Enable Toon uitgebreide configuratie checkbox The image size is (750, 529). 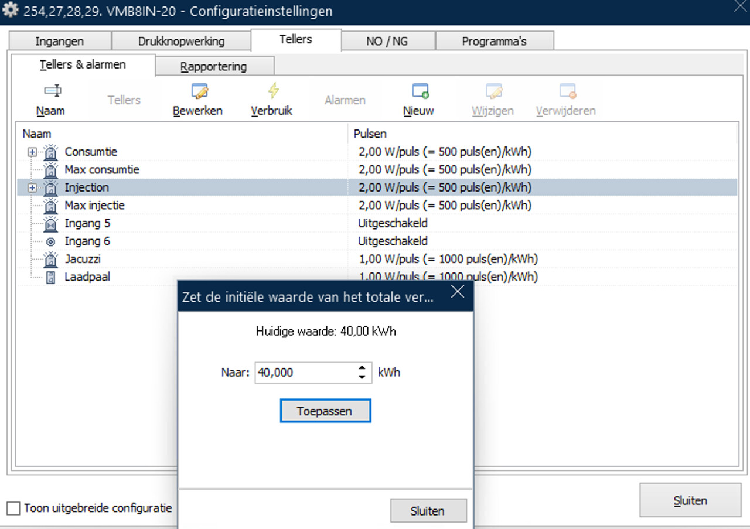(x=13, y=508)
